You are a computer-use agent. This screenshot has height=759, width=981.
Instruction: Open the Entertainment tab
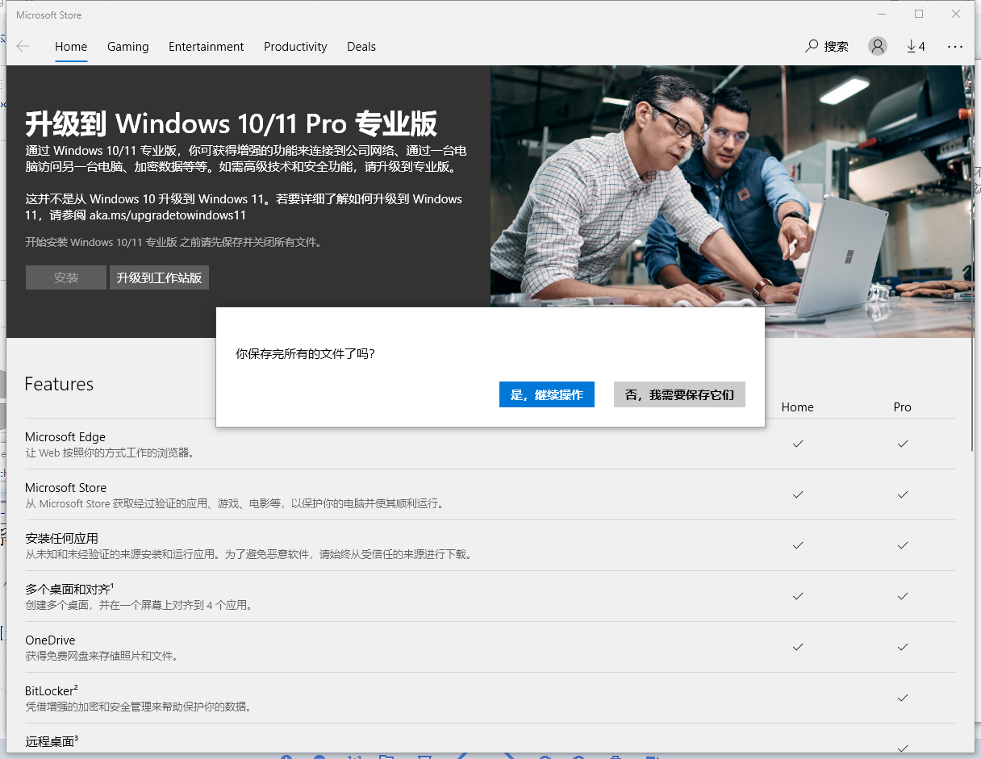pyautogui.click(x=206, y=47)
